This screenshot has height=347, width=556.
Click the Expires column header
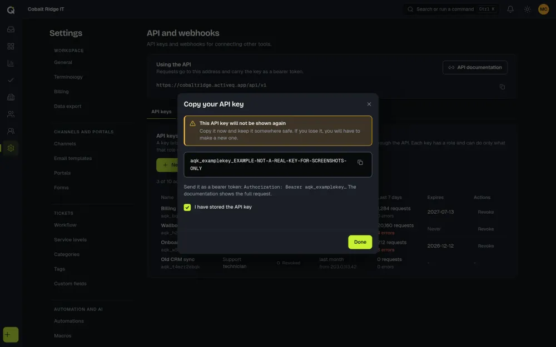(x=435, y=198)
